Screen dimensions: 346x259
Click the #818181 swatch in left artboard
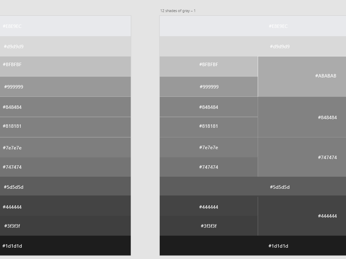[x=66, y=127]
